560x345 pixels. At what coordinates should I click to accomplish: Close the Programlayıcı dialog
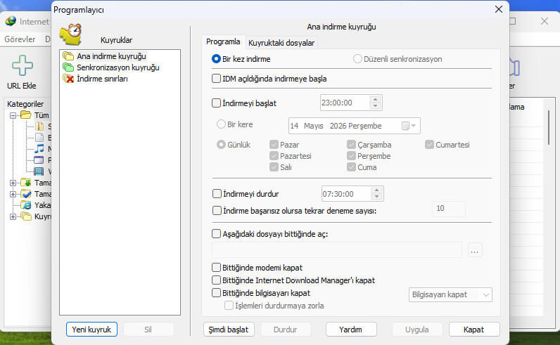click(499, 9)
